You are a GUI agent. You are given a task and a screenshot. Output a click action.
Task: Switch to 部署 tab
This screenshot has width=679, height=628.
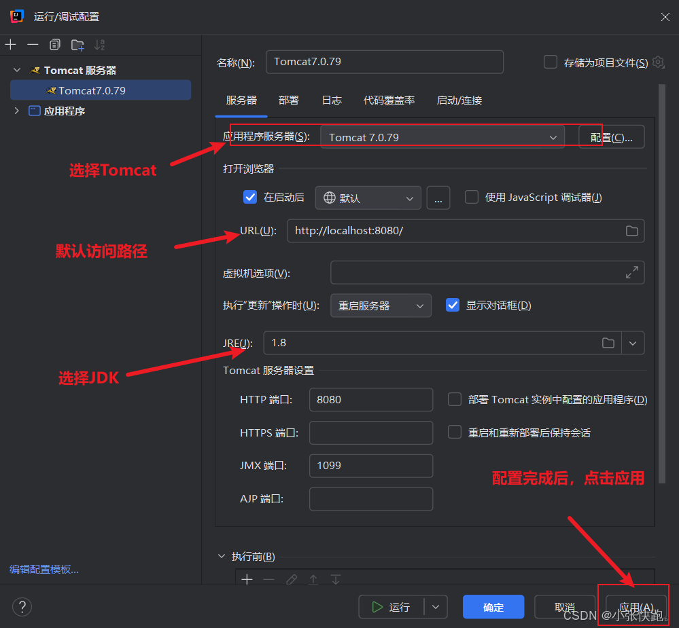[x=288, y=100]
